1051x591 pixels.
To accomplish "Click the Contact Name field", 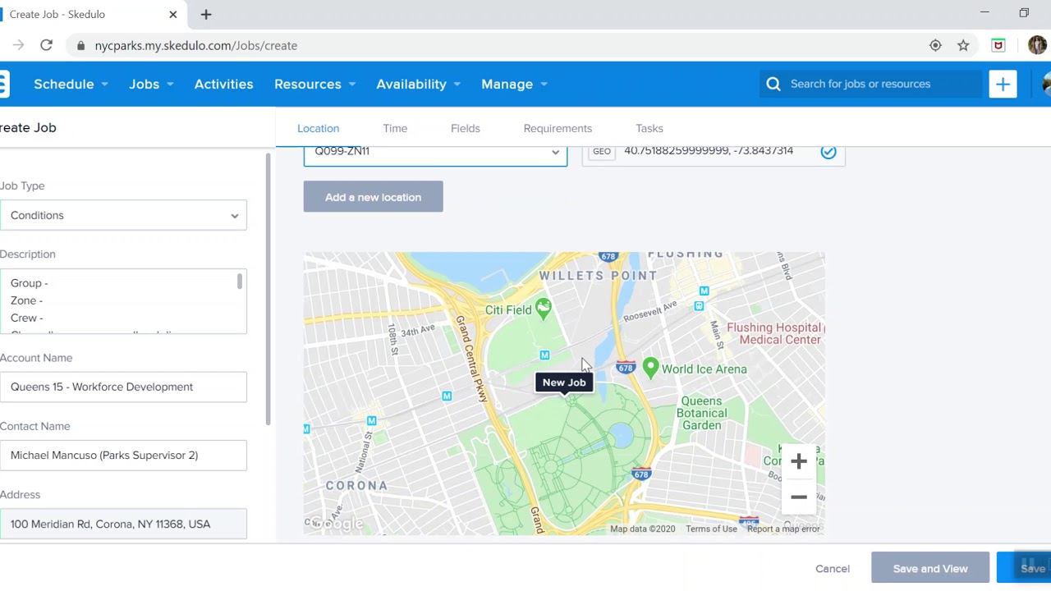I will pyautogui.click(x=122, y=456).
